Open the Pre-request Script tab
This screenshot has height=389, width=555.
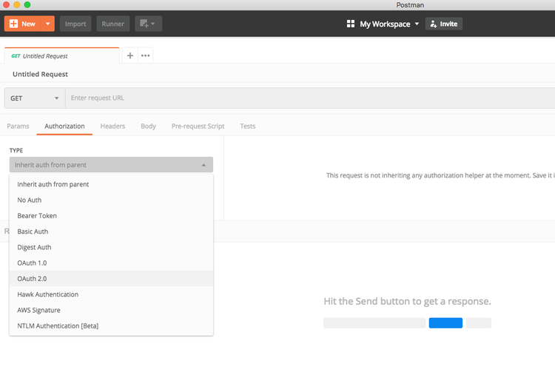tap(198, 126)
